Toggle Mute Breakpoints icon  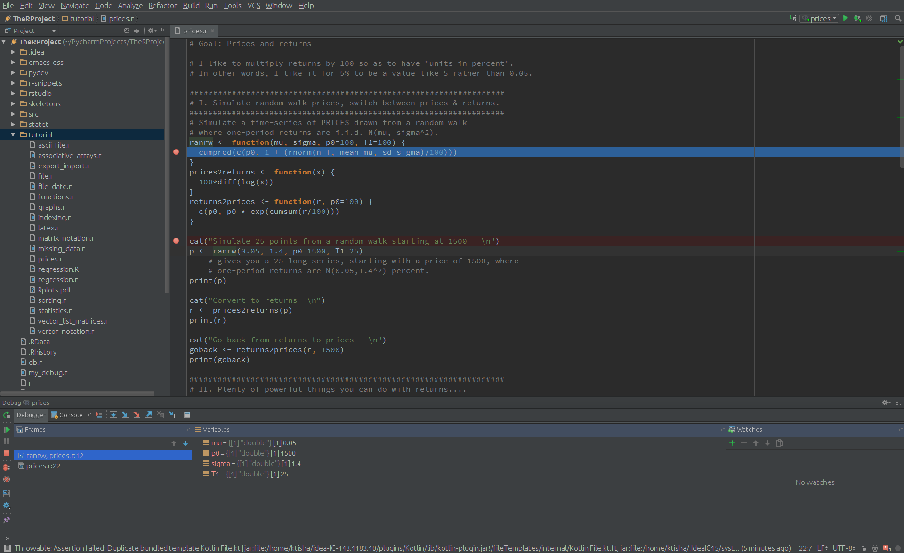pos(7,479)
